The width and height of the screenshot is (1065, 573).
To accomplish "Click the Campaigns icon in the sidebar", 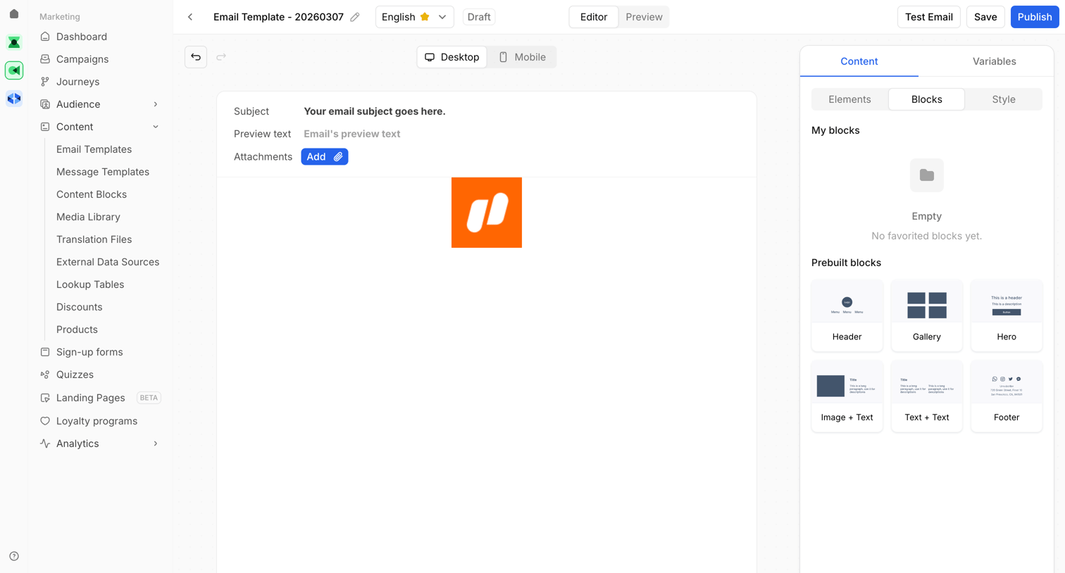I will (45, 59).
